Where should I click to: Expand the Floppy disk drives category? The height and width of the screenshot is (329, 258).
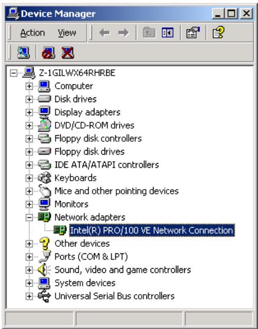coord(29,152)
